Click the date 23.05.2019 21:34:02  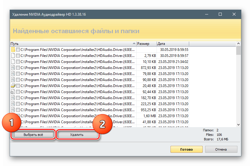[173, 61]
